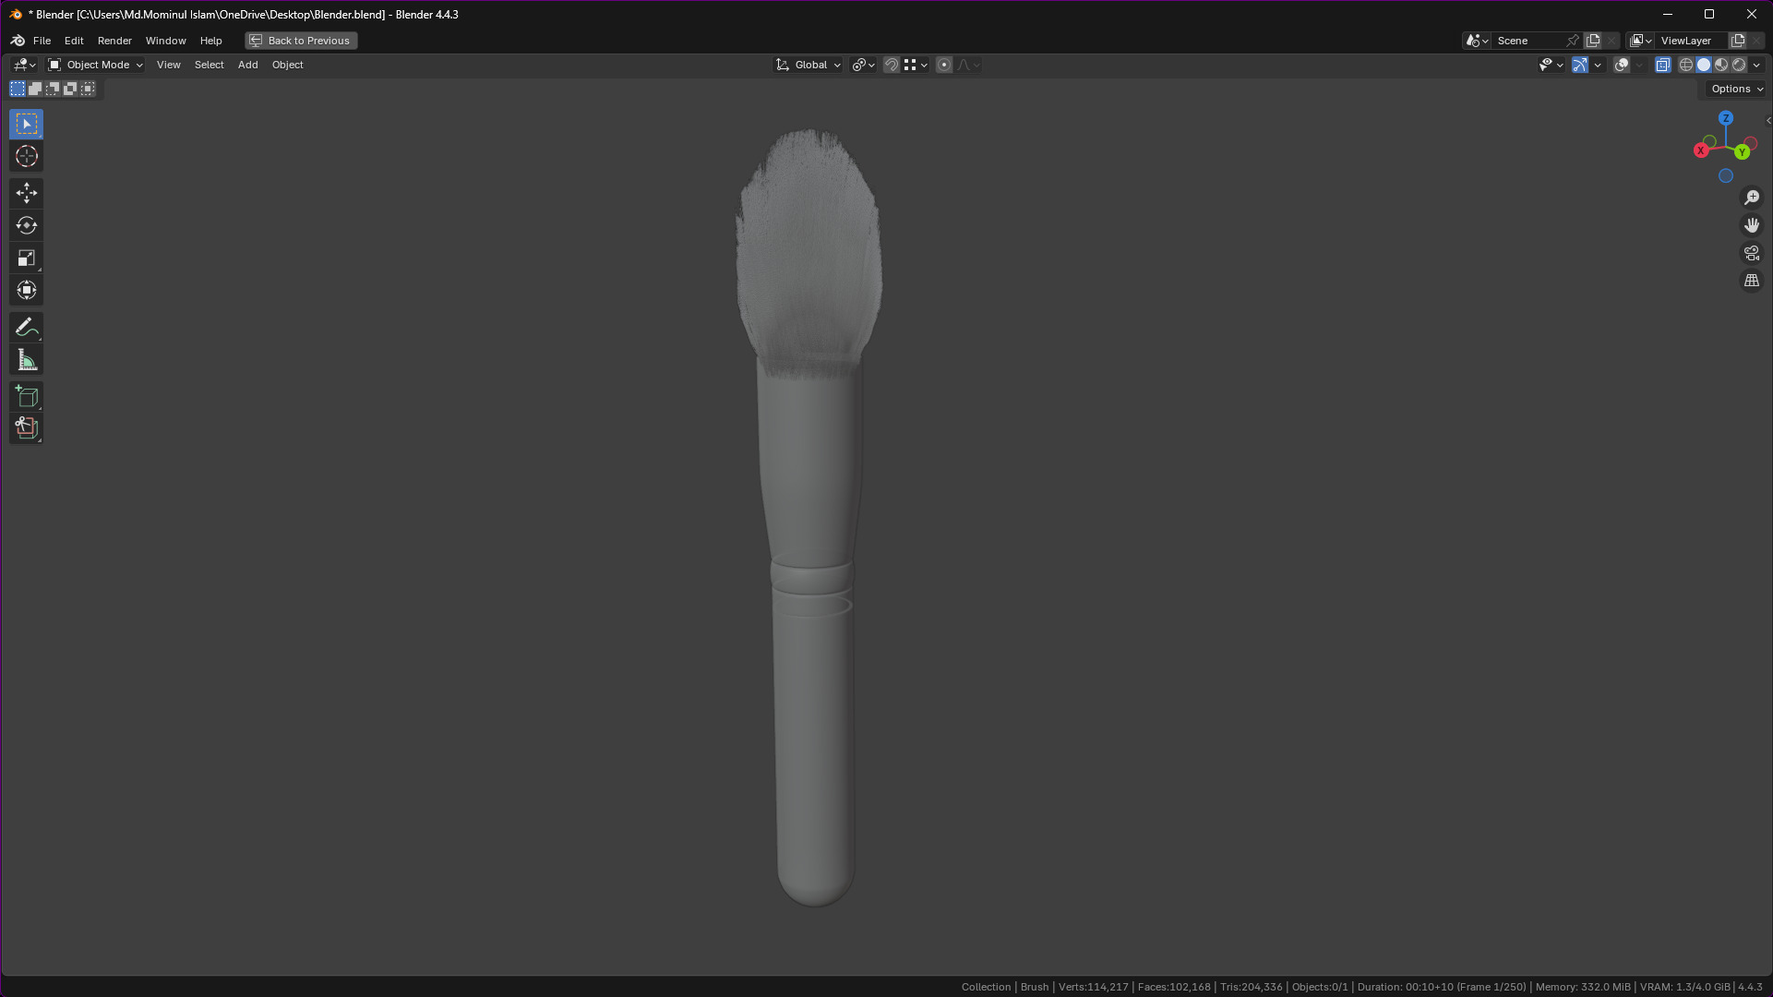Click the green Y axis gizmo handle
The width and height of the screenshot is (1773, 997).
[x=1742, y=152]
